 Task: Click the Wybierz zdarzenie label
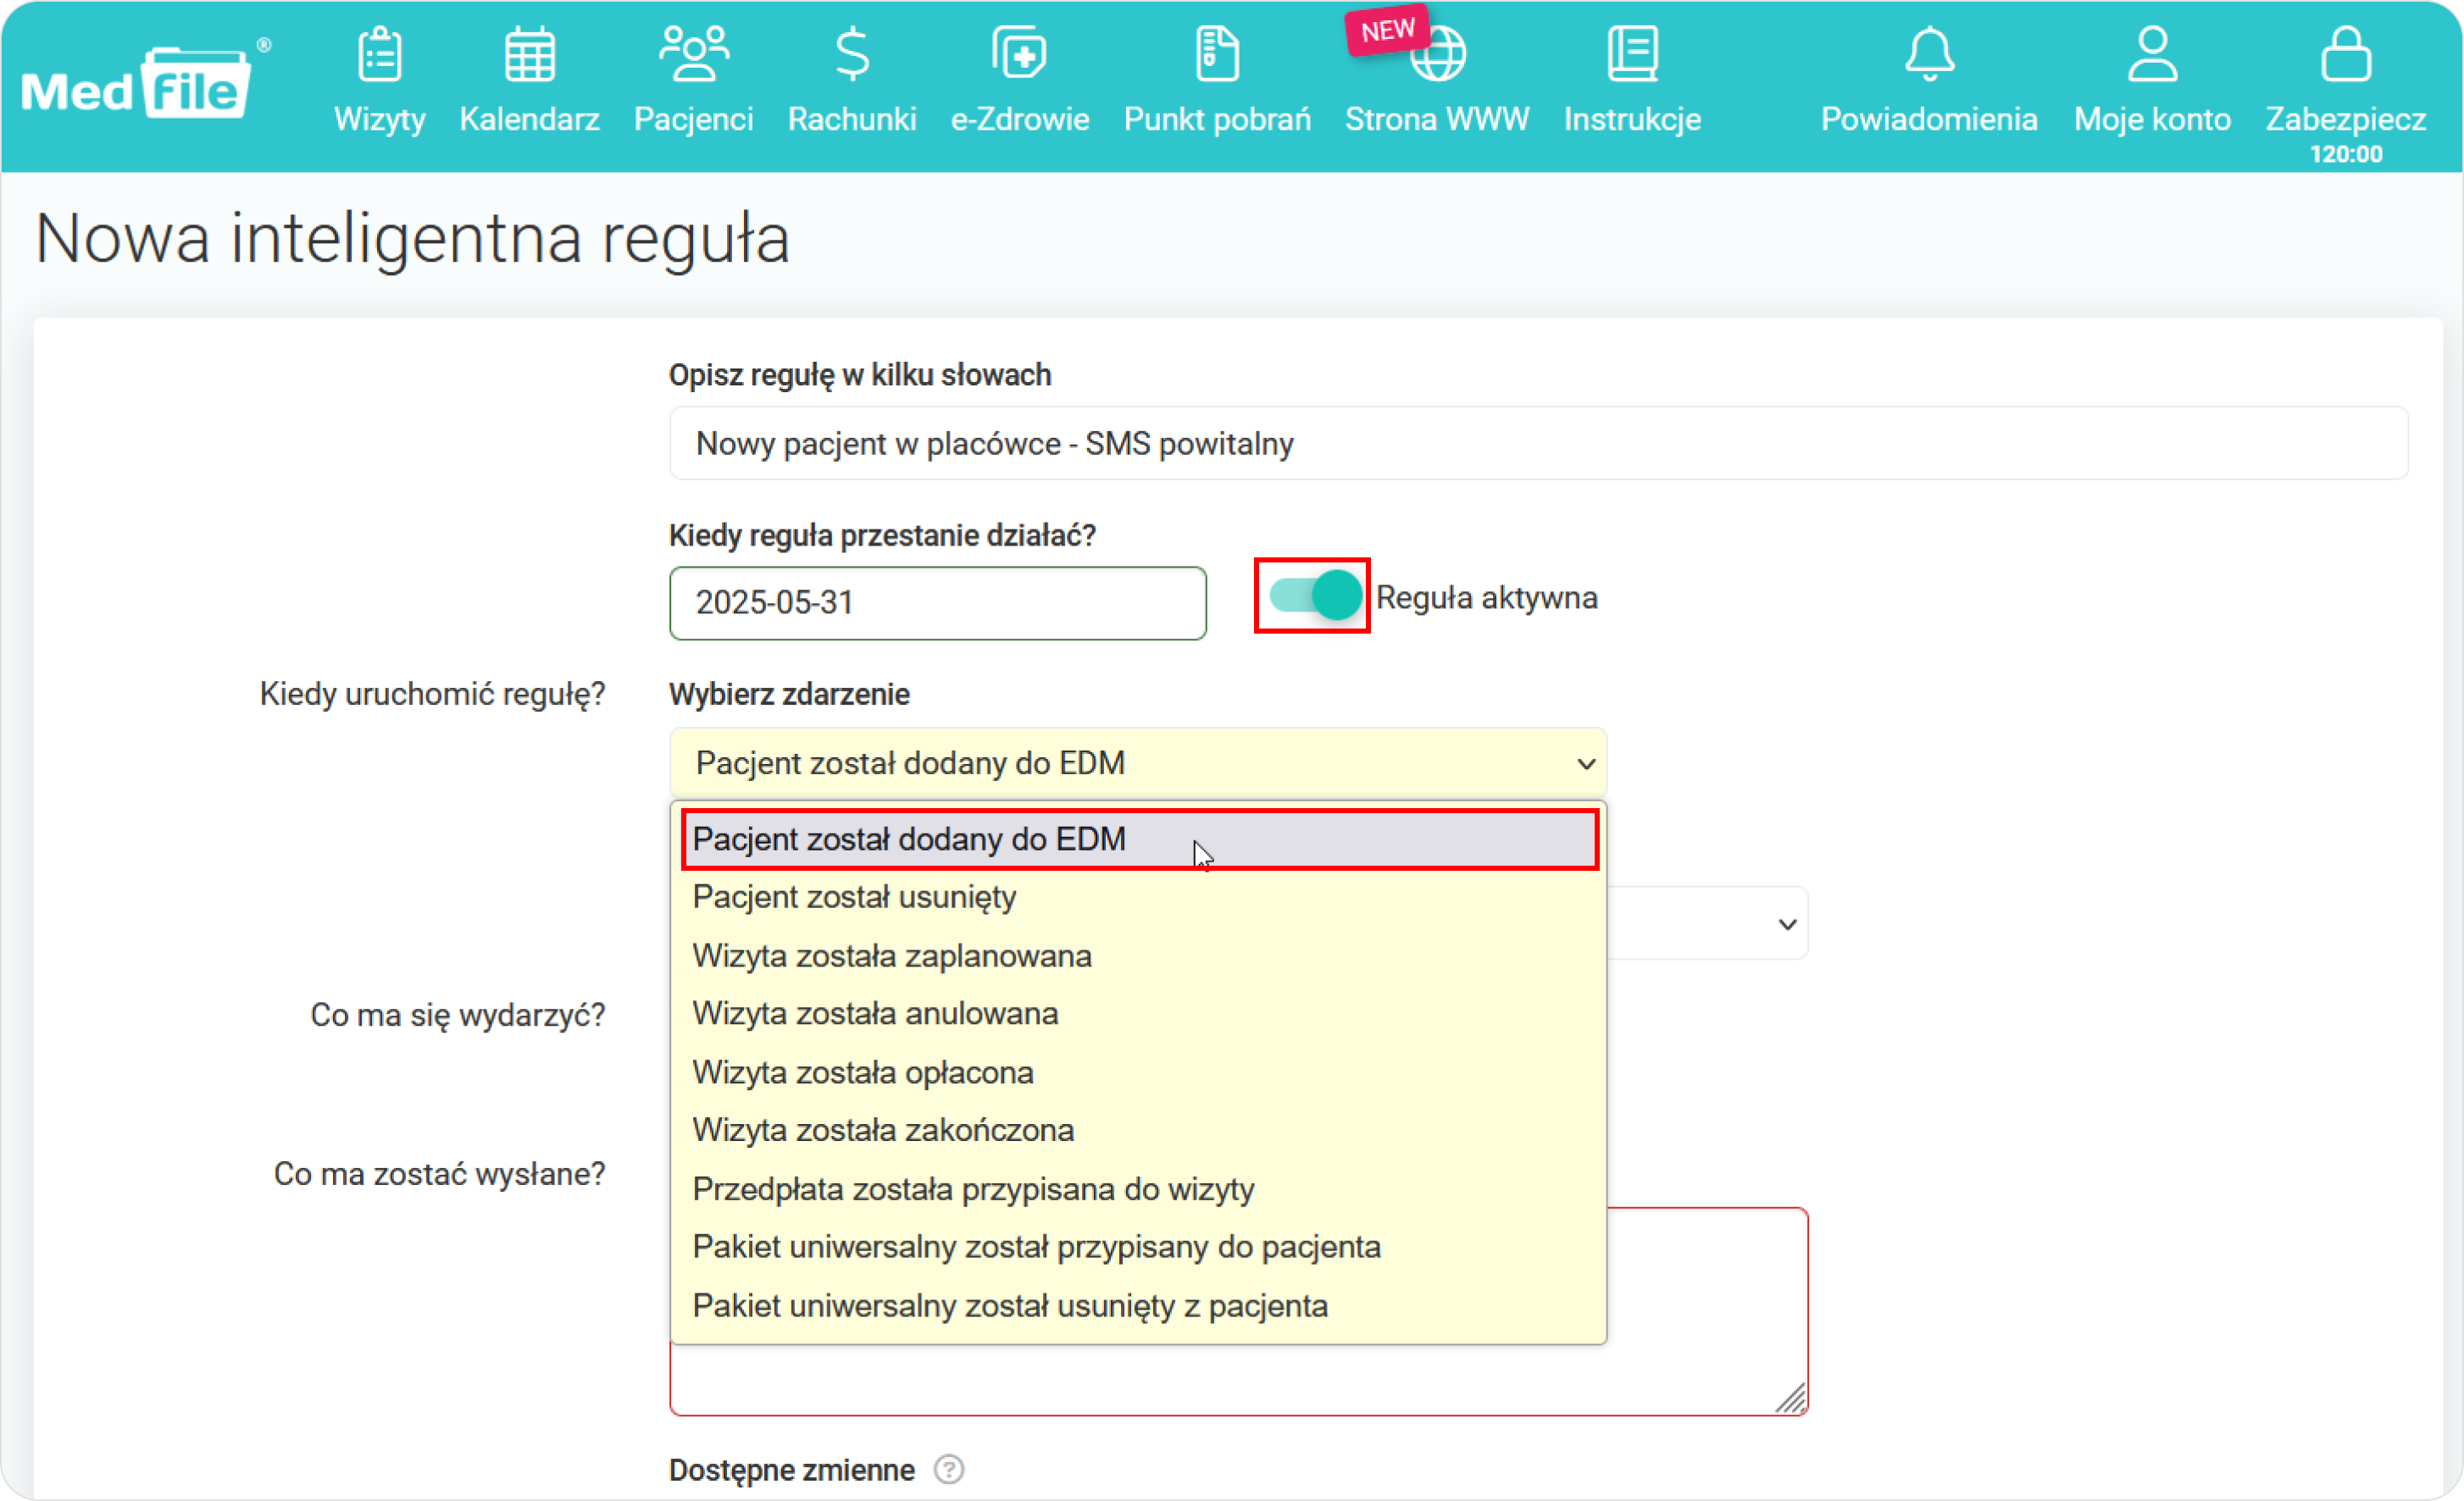click(x=789, y=694)
